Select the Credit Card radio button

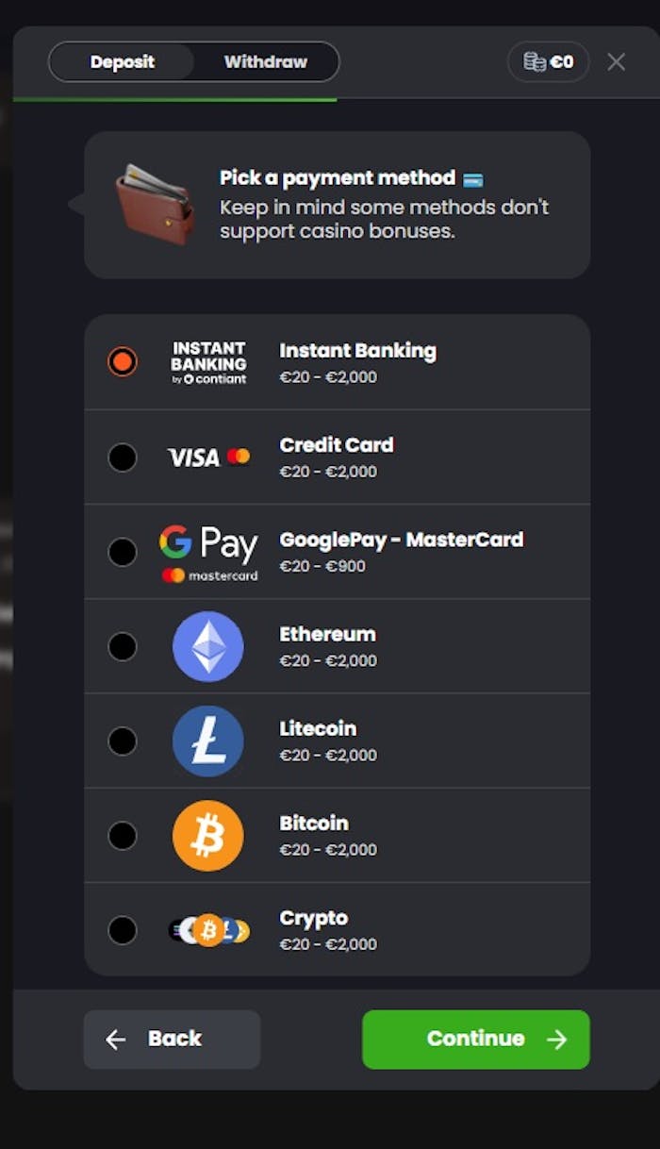(123, 458)
